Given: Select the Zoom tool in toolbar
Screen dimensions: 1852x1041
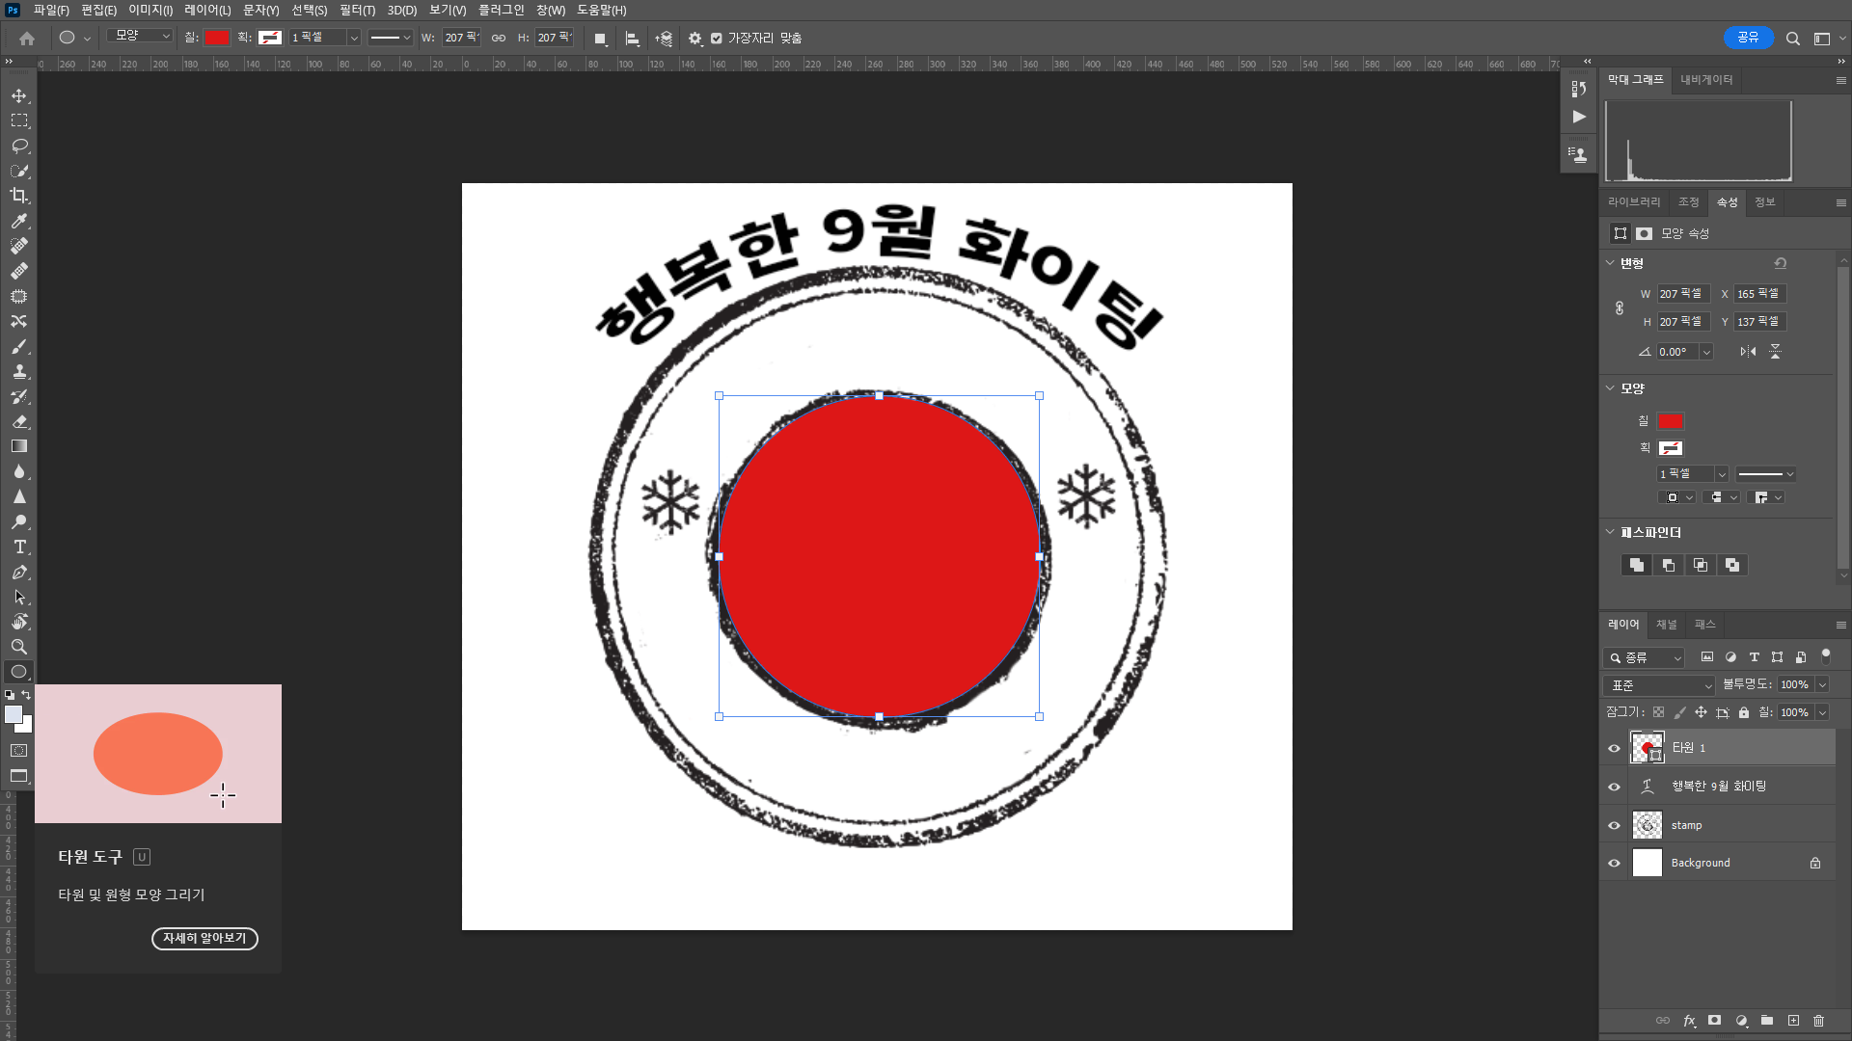Looking at the screenshot, I should tap(19, 647).
